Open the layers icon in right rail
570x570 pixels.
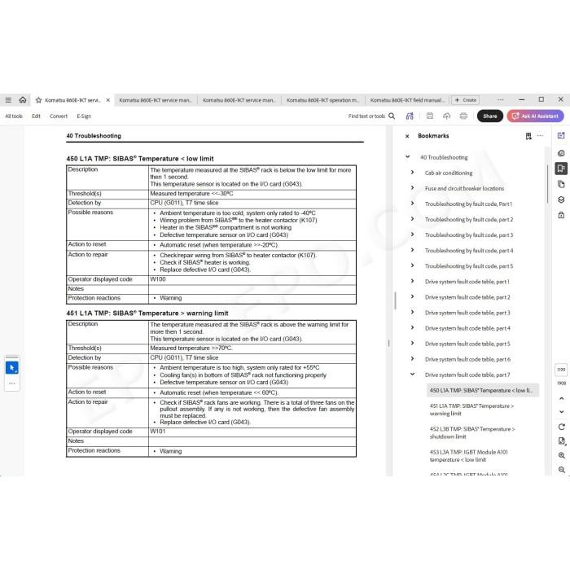point(561,199)
